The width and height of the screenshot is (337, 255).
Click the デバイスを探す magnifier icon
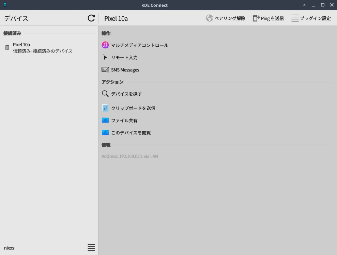coord(105,94)
